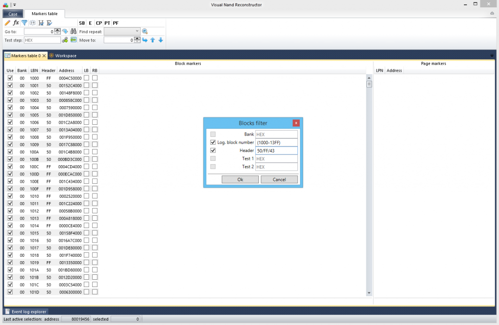499x325 pixels.
Task: Click the blue go arrow beside Go to
Action: tap(65, 31)
